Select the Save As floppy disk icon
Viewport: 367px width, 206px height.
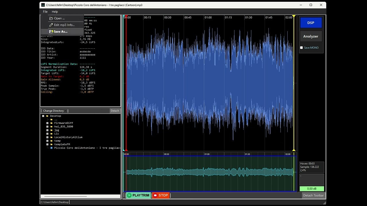click(x=50, y=31)
